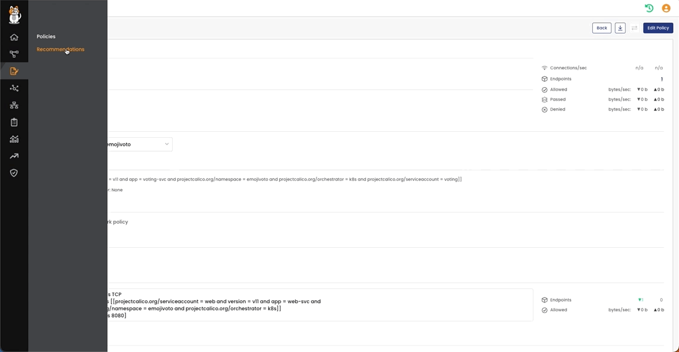Open the Service Graph sidebar icon
The image size is (679, 352).
tap(14, 54)
